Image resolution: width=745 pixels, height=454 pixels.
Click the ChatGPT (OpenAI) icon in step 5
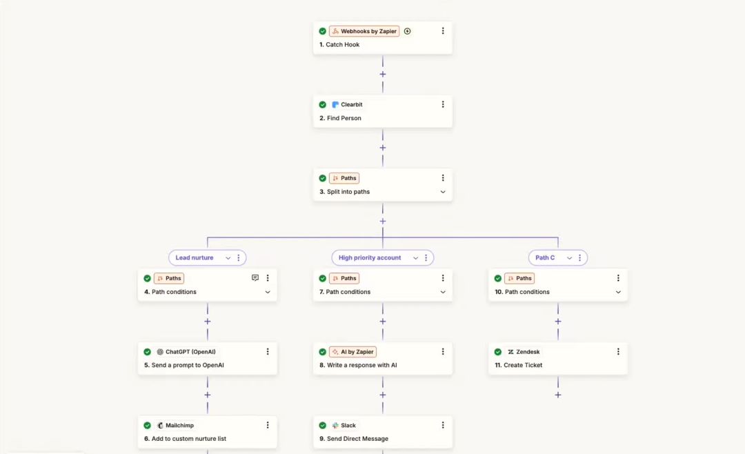point(160,352)
